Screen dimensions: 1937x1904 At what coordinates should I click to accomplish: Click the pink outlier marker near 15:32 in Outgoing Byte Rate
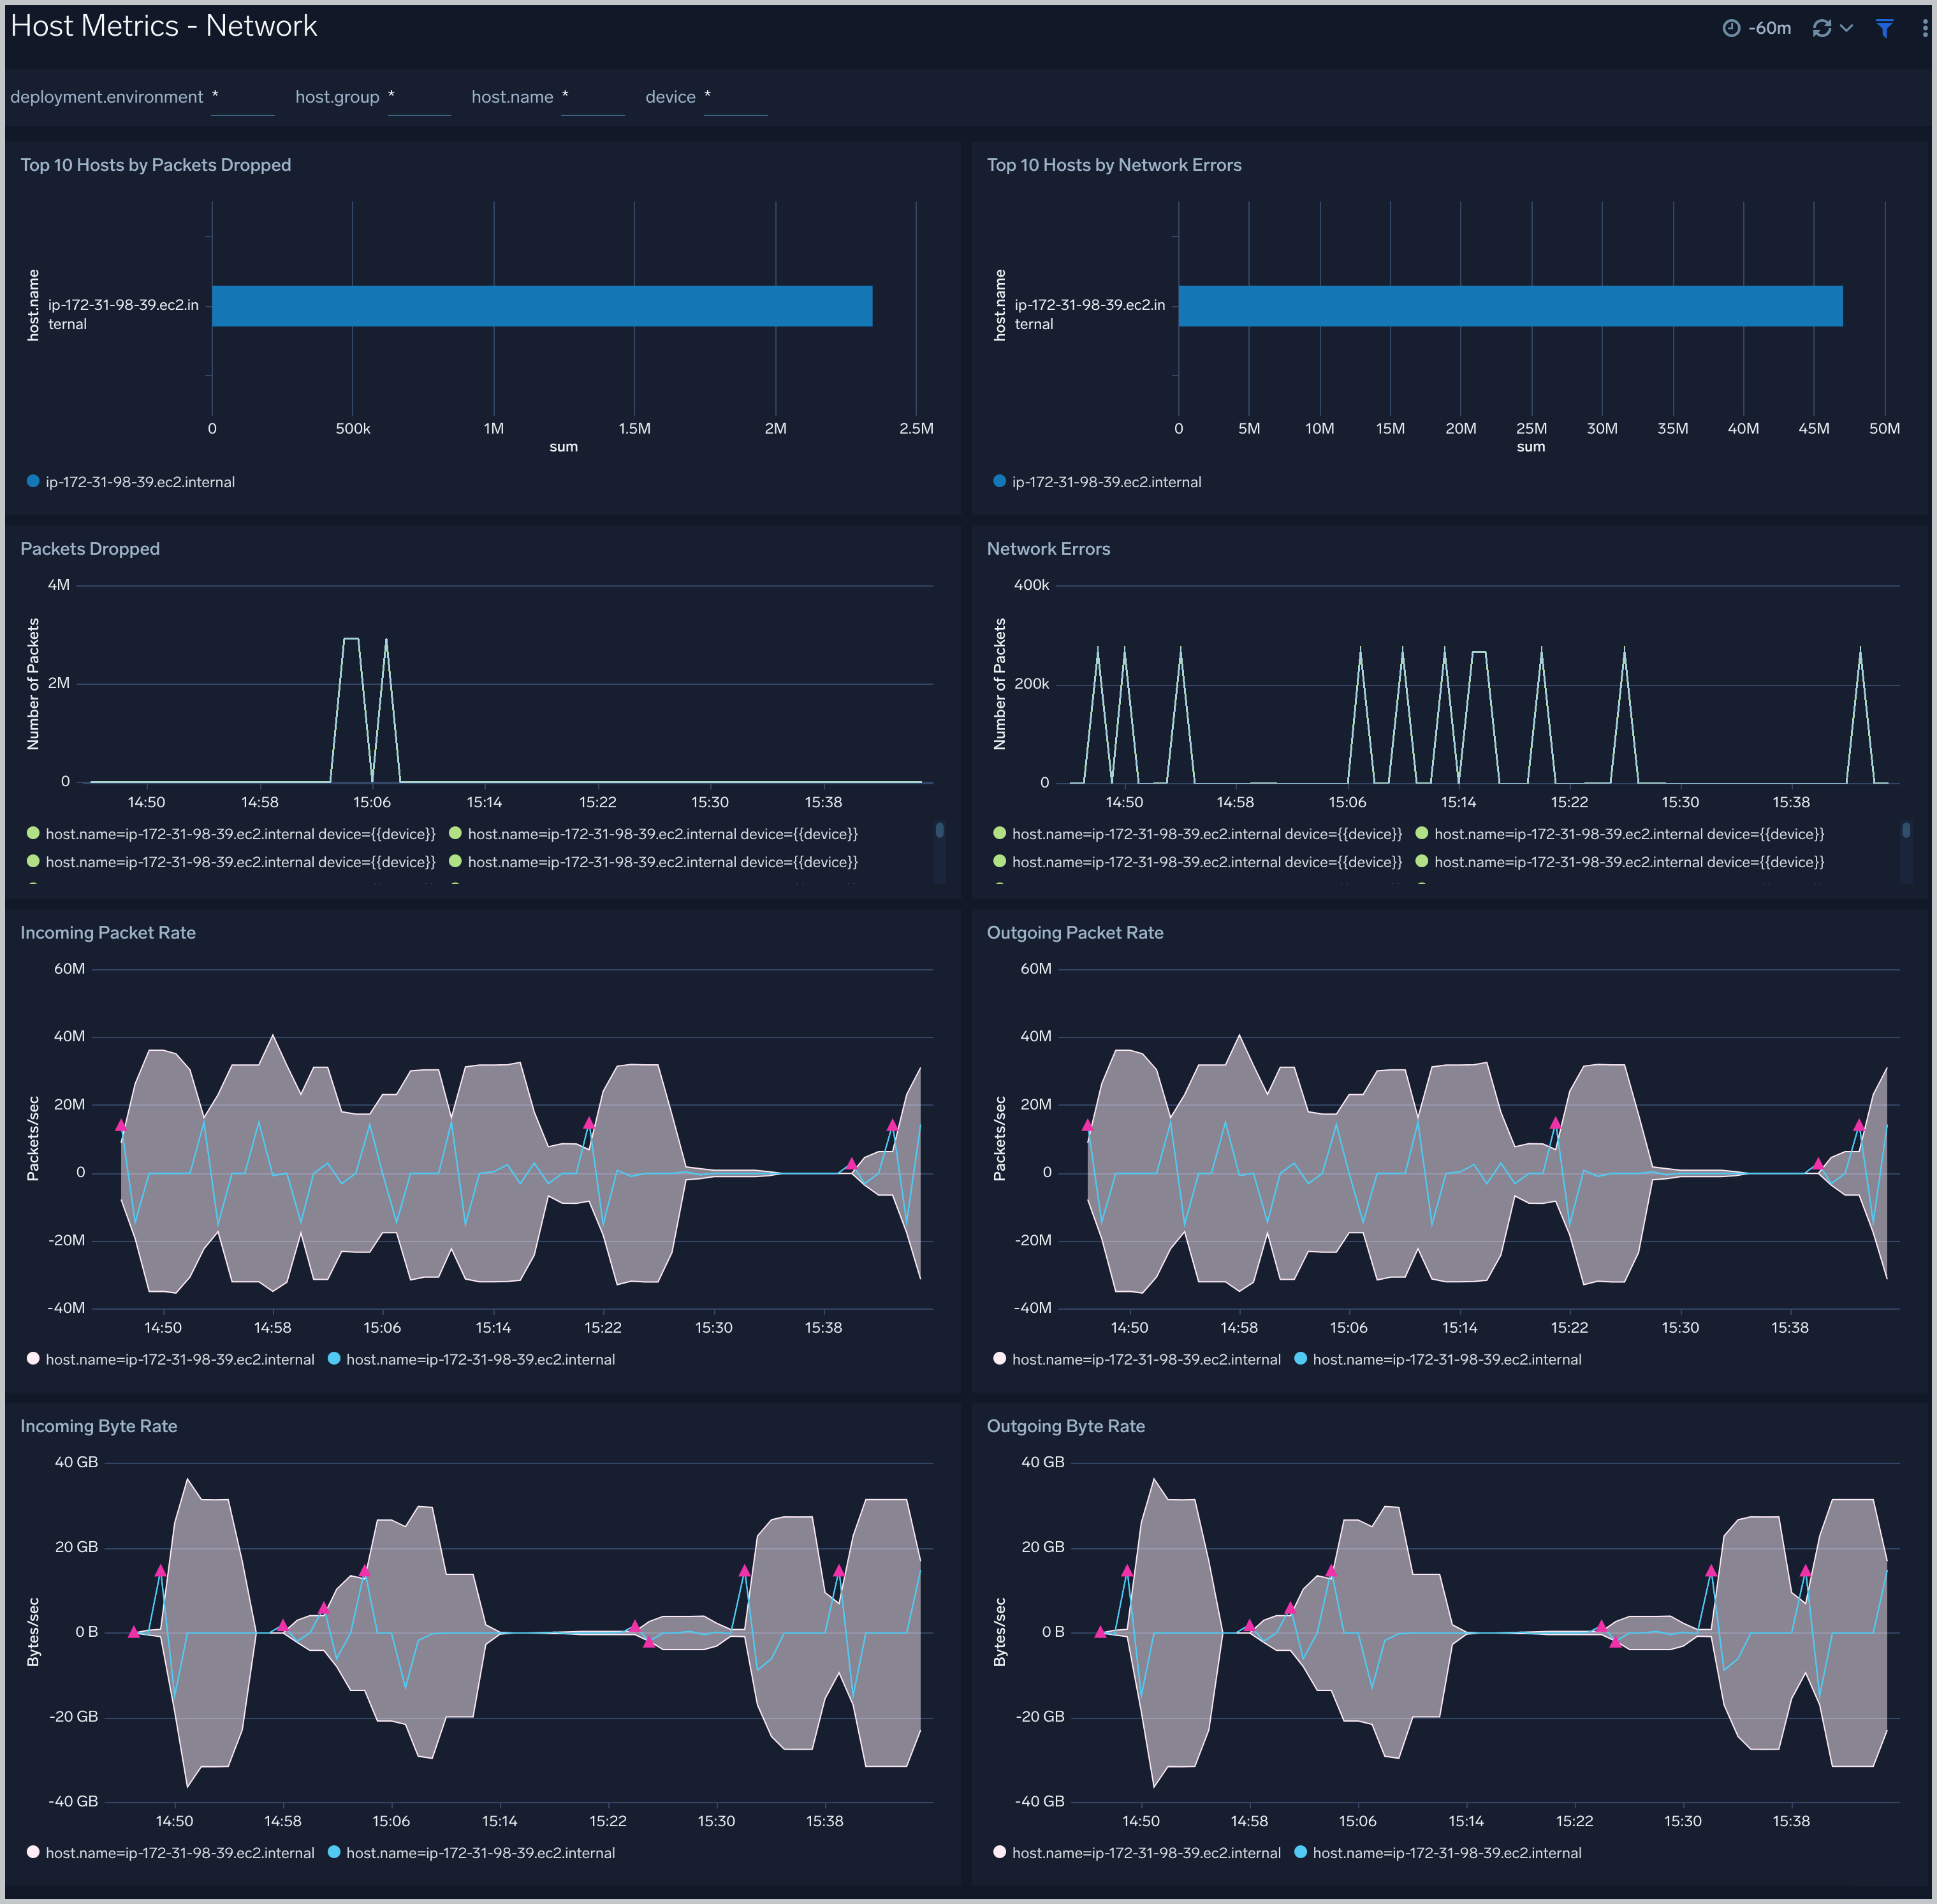tap(1711, 1571)
